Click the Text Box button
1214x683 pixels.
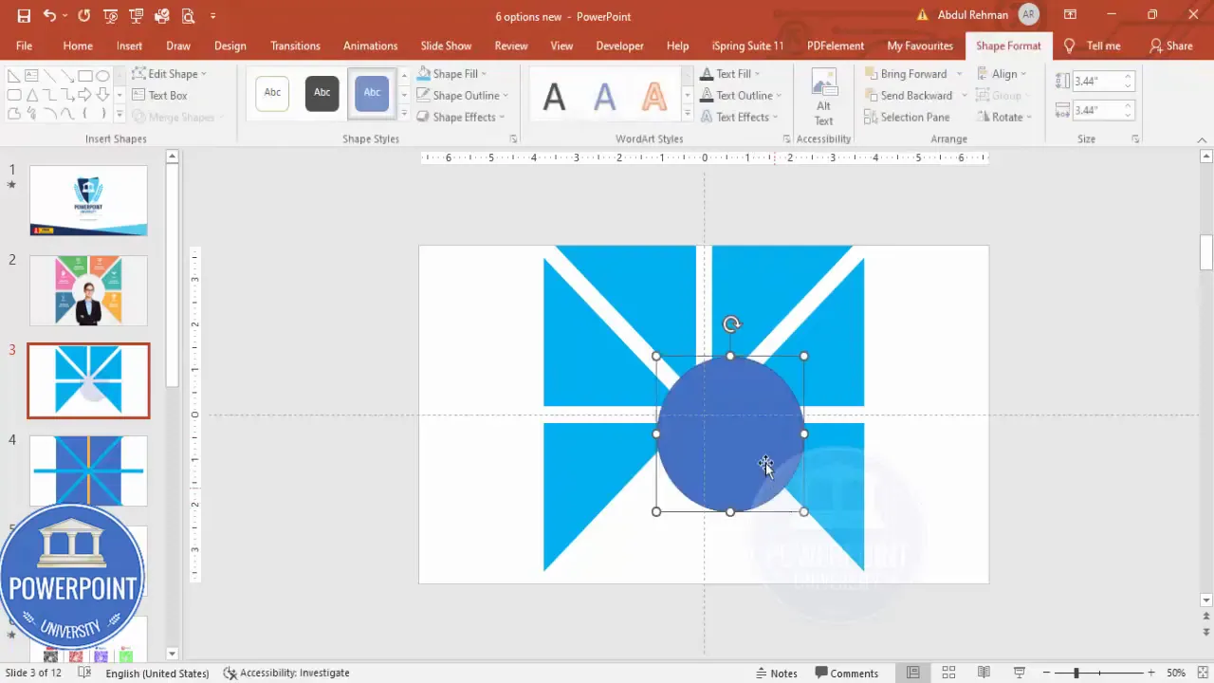[x=159, y=95]
